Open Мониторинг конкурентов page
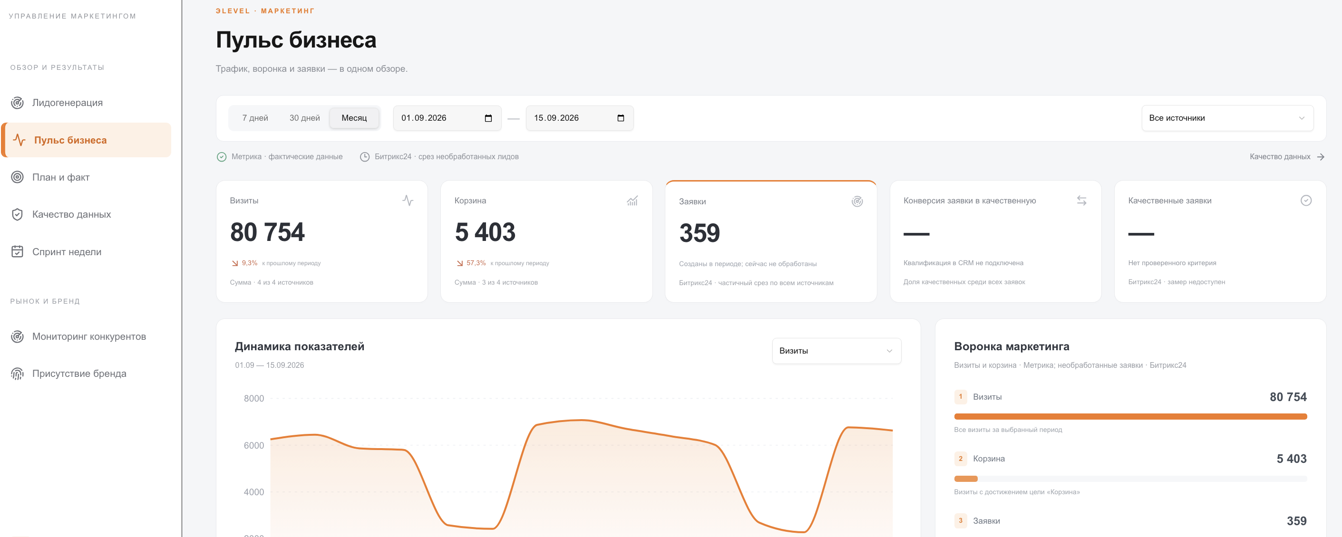1342x537 pixels. click(x=87, y=336)
